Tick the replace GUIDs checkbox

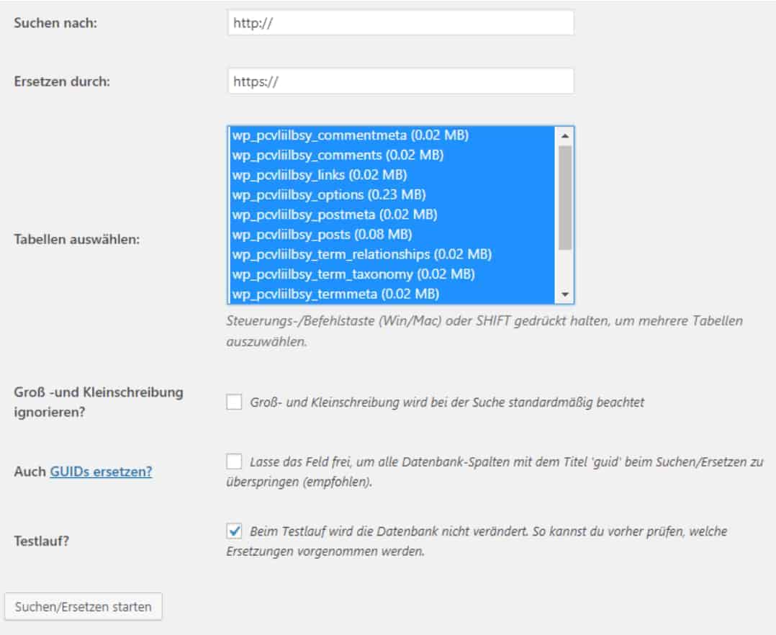(234, 461)
